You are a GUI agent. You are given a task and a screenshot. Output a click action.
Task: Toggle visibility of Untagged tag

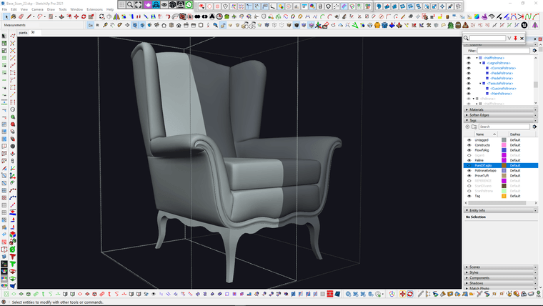(x=469, y=140)
